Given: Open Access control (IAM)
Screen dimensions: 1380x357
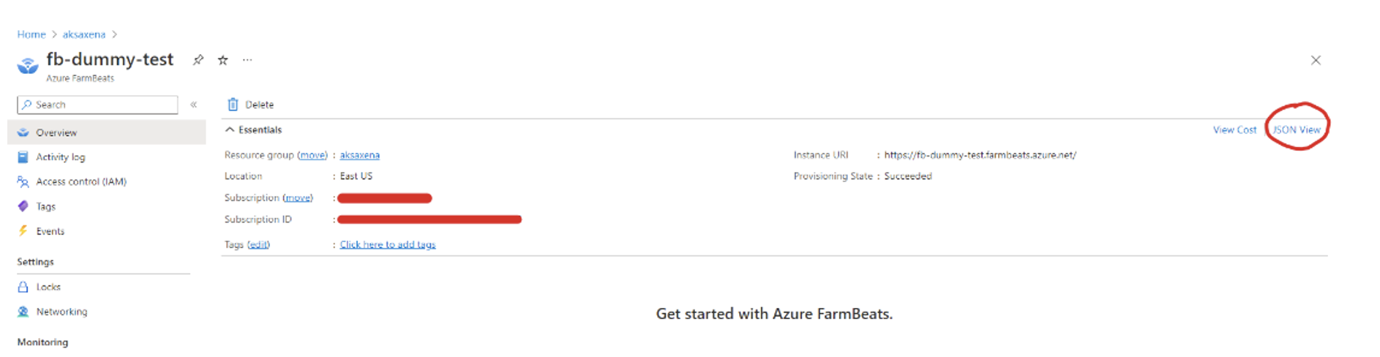Looking at the screenshot, I should tap(80, 181).
